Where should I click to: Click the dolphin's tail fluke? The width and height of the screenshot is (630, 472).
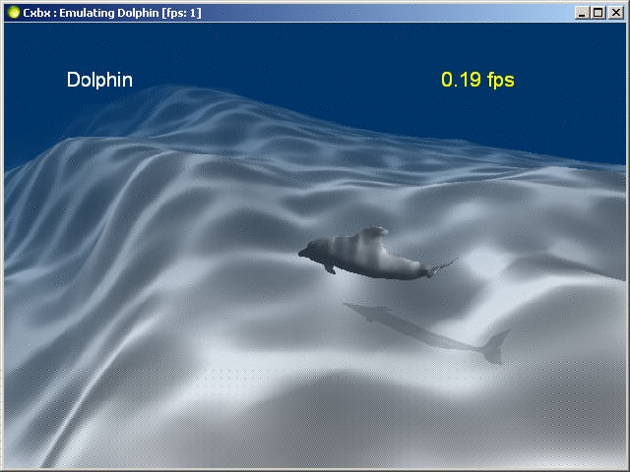coord(446,265)
